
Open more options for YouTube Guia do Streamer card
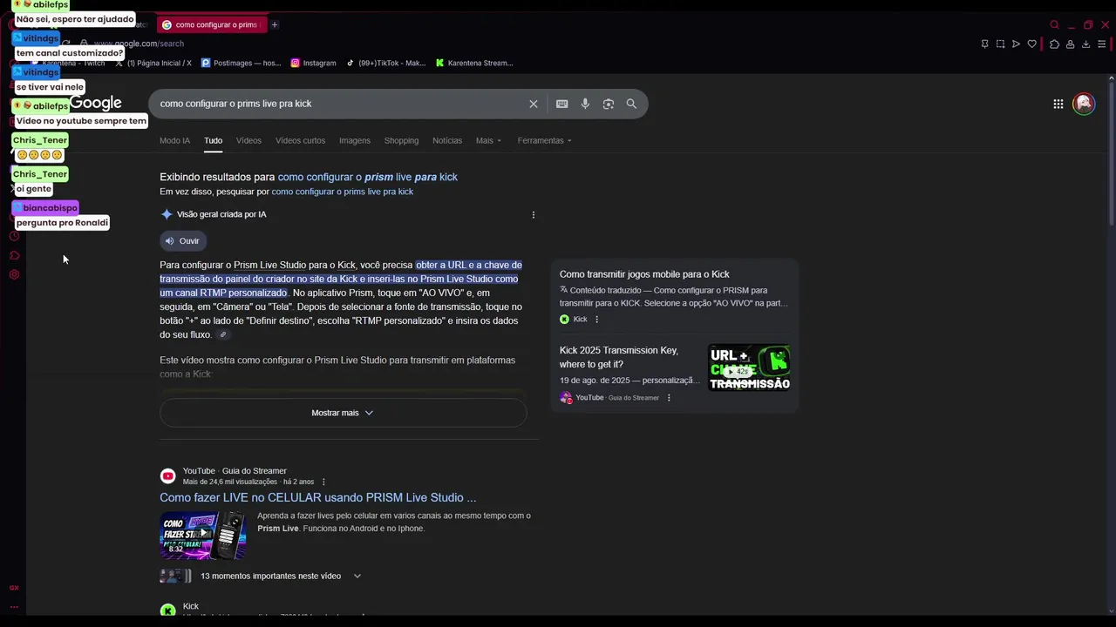pos(669,398)
